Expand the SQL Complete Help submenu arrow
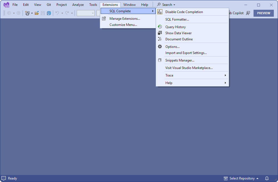The width and height of the screenshot is (278, 182). [x=225, y=83]
